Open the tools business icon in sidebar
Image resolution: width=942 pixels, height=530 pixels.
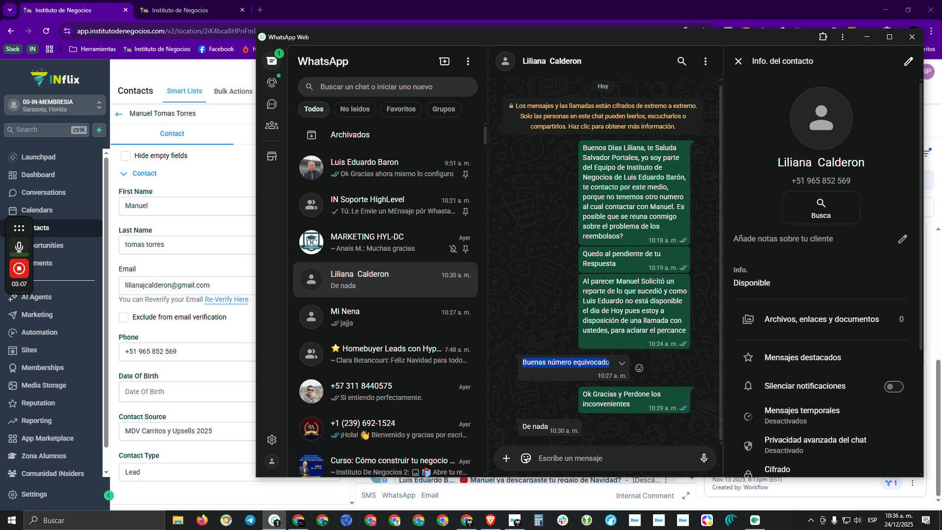coord(271,156)
